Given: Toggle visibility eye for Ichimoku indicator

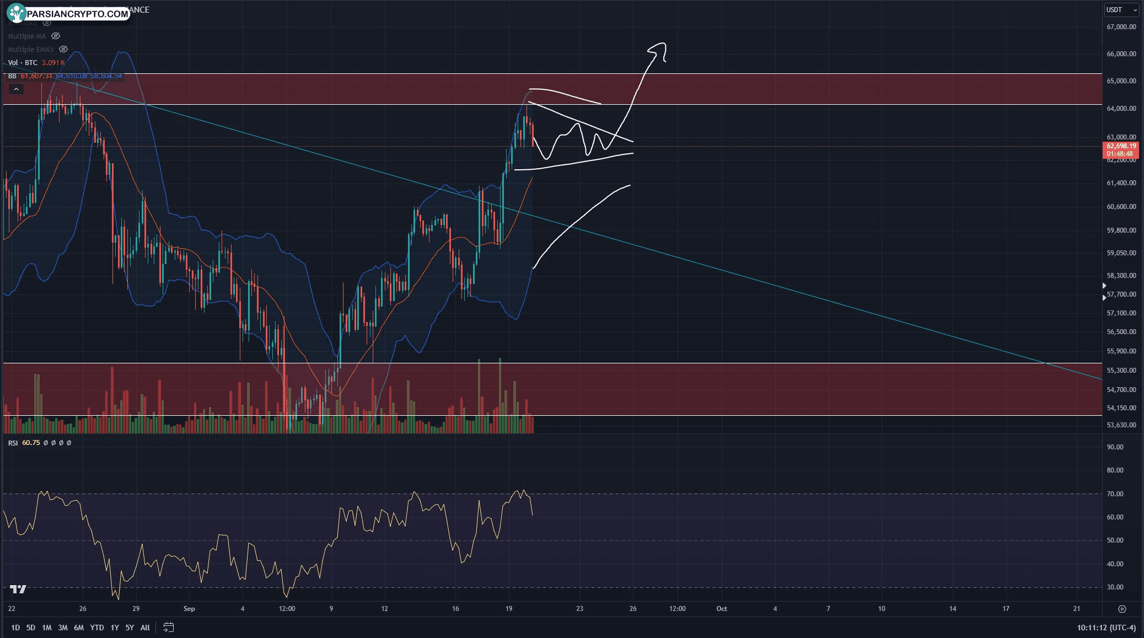Looking at the screenshot, I should pyautogui.click(x=47, y=23).
